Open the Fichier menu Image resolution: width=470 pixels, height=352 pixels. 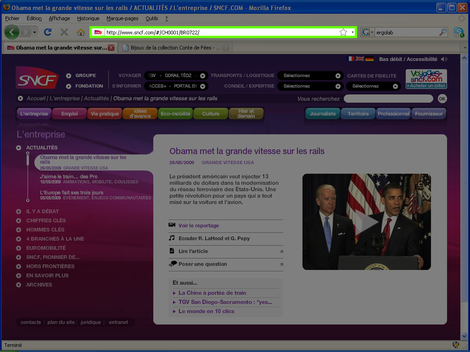coord(12,18)
